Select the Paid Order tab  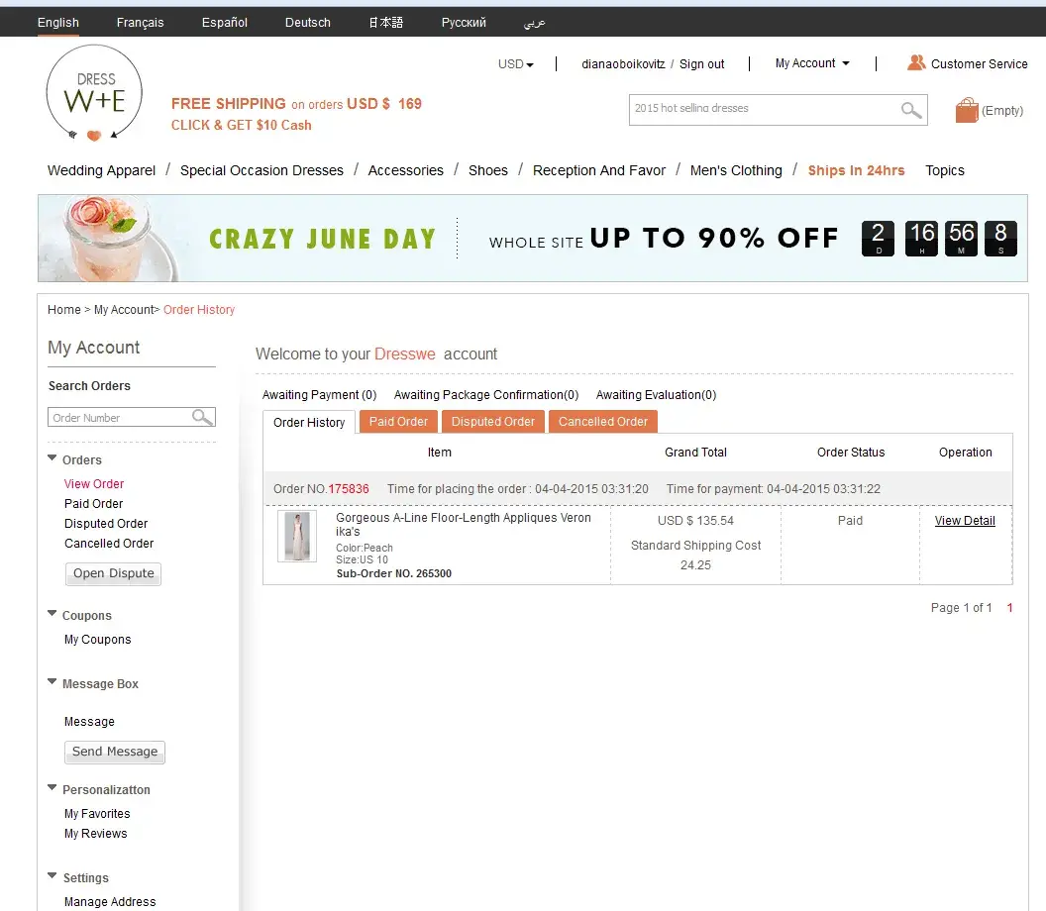point(398,422)
